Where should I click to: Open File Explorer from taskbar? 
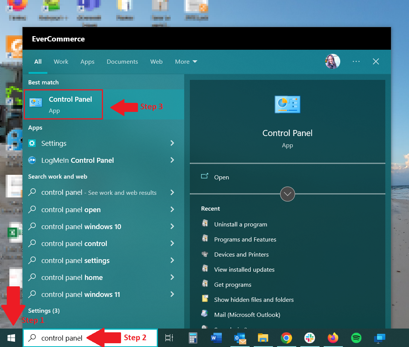tap(263, 338)
